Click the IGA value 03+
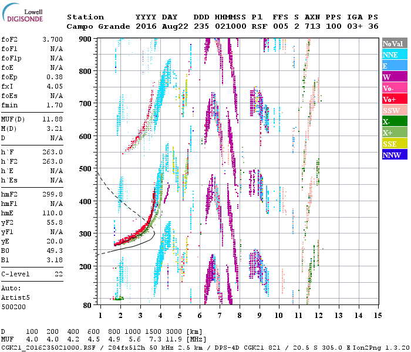Image resolution: width=411 pixels, height=352 pixels. click(x=355, y=26)
